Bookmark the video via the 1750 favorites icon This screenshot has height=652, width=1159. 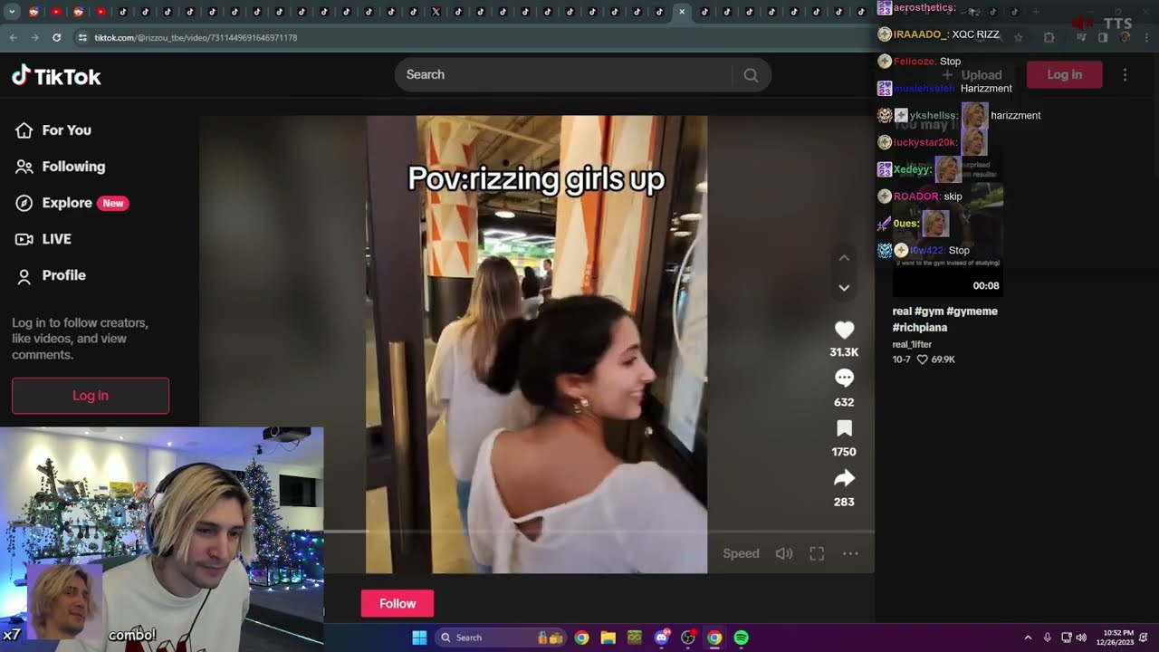click(x=844, y=428)
